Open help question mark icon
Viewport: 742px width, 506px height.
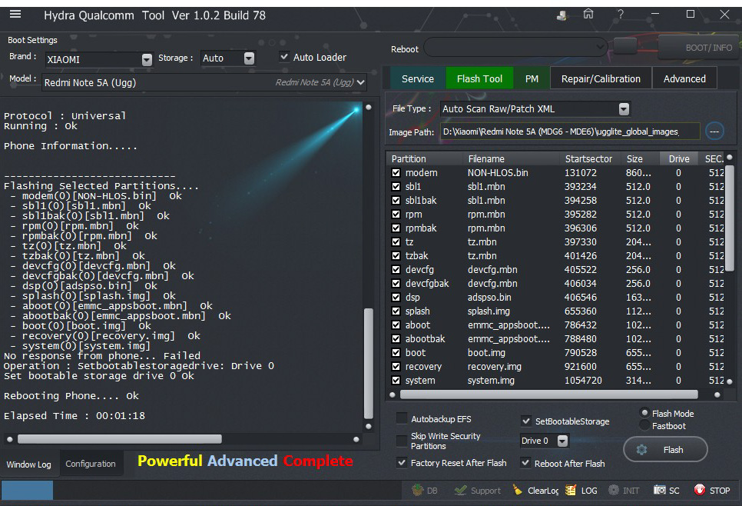[621, 14]
